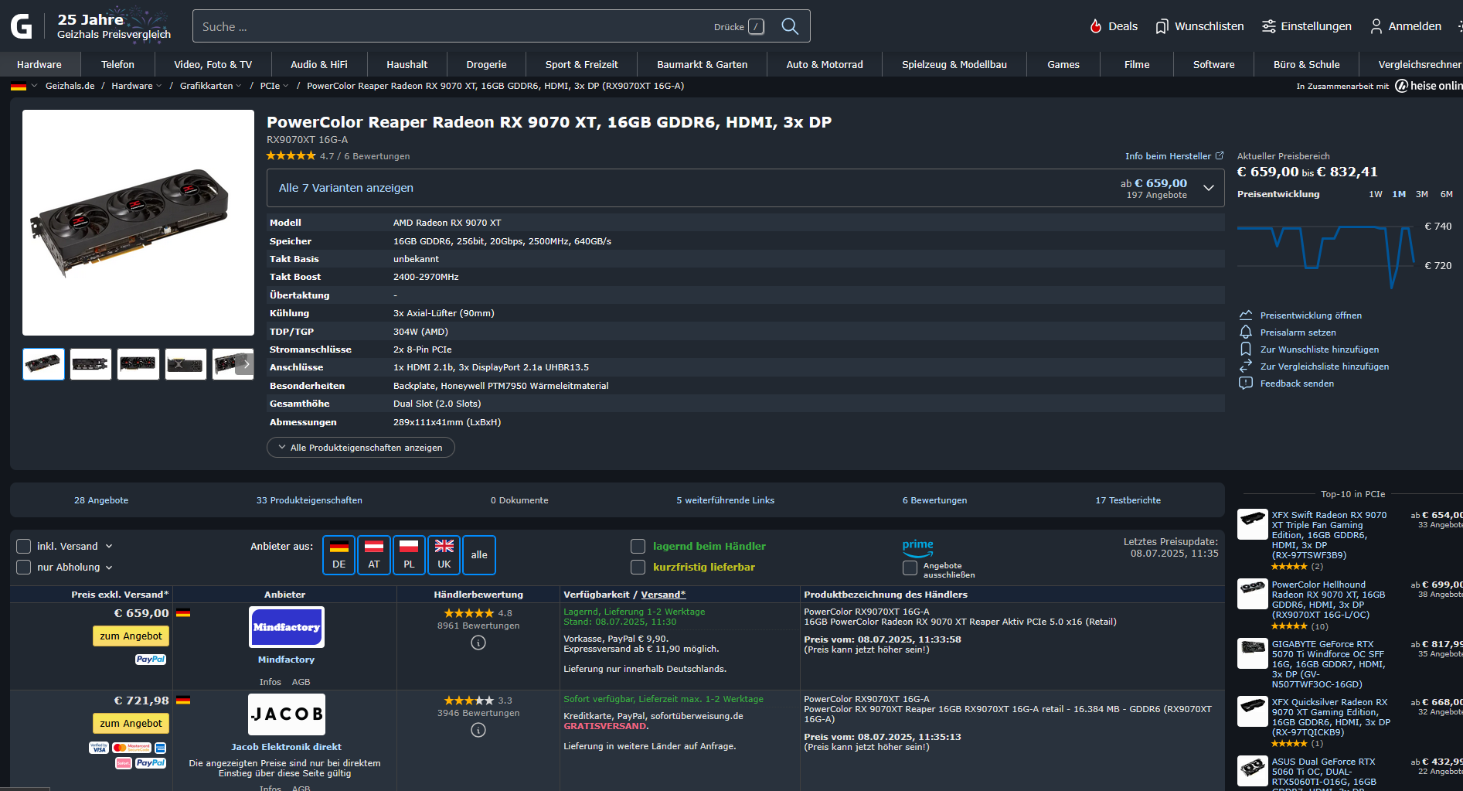Screen dimensions: 1463x791
Task: Click the search magnifier icon
Action: click(x=789, y=26)
